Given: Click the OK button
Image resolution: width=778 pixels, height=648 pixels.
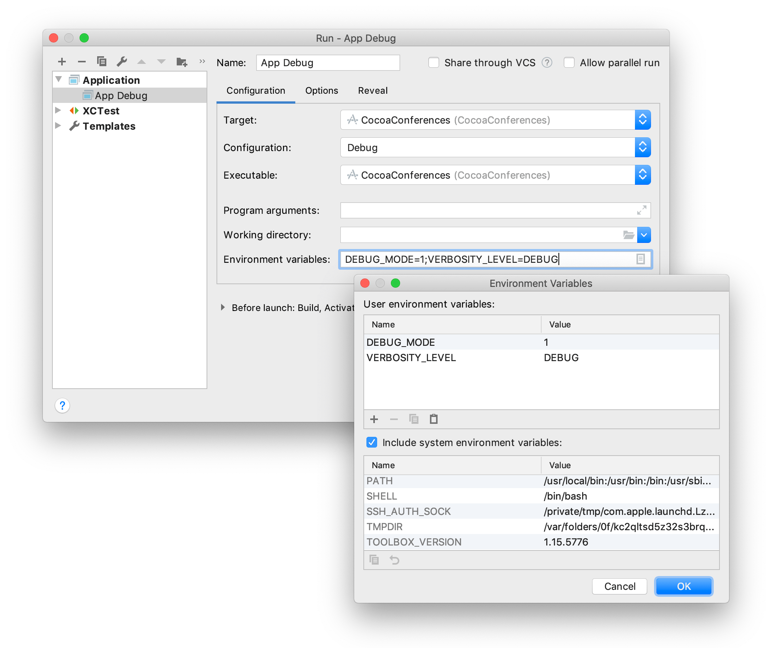Looking at the screenshot, I should tap(684, 586).
